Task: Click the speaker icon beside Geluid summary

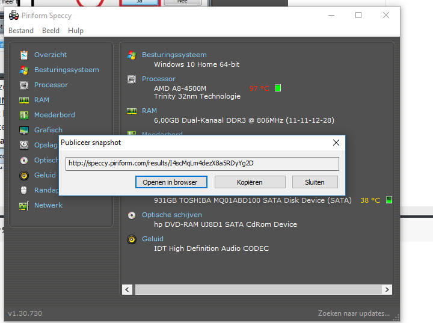Action: pos(132,239)
